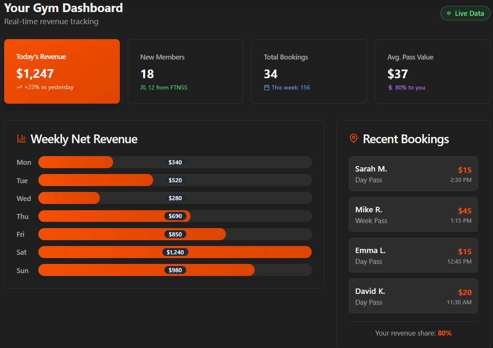Click the bar chart icon beside Weekly Net Revenue
Screen dimensions: 493x348
[21, 139]
